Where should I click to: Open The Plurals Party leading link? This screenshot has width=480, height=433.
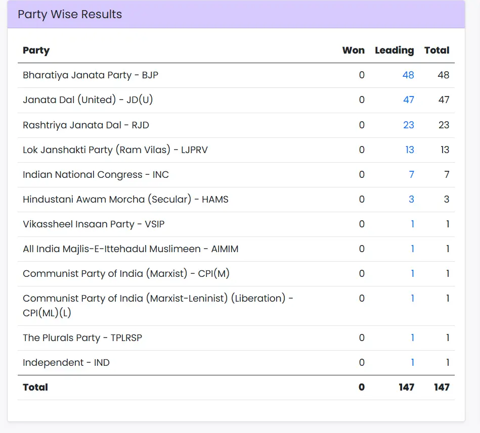412,338
